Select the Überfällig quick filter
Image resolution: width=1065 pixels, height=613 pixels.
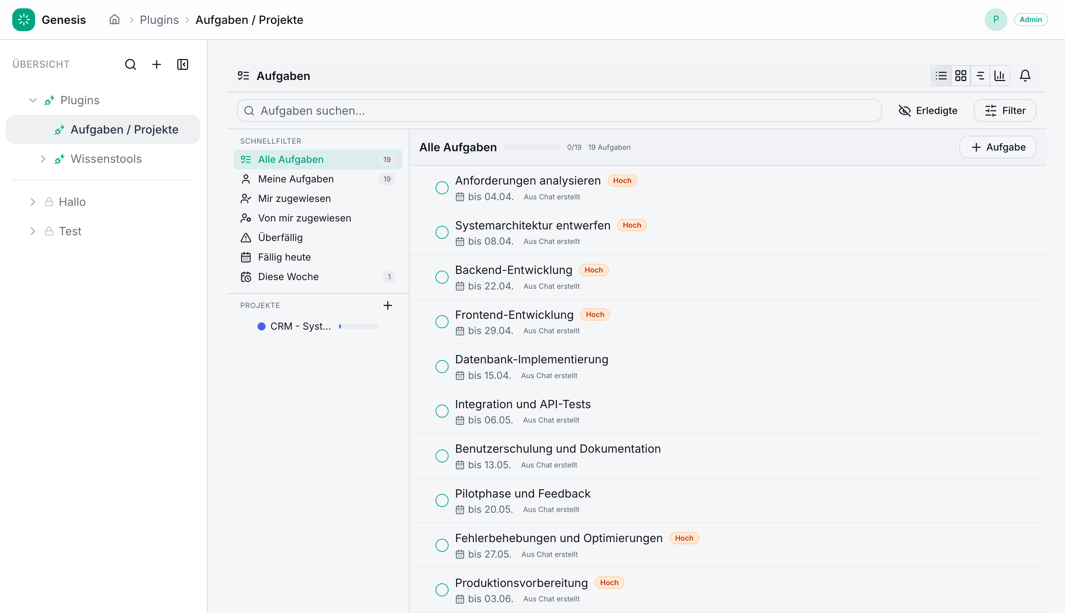pos(280,237)
